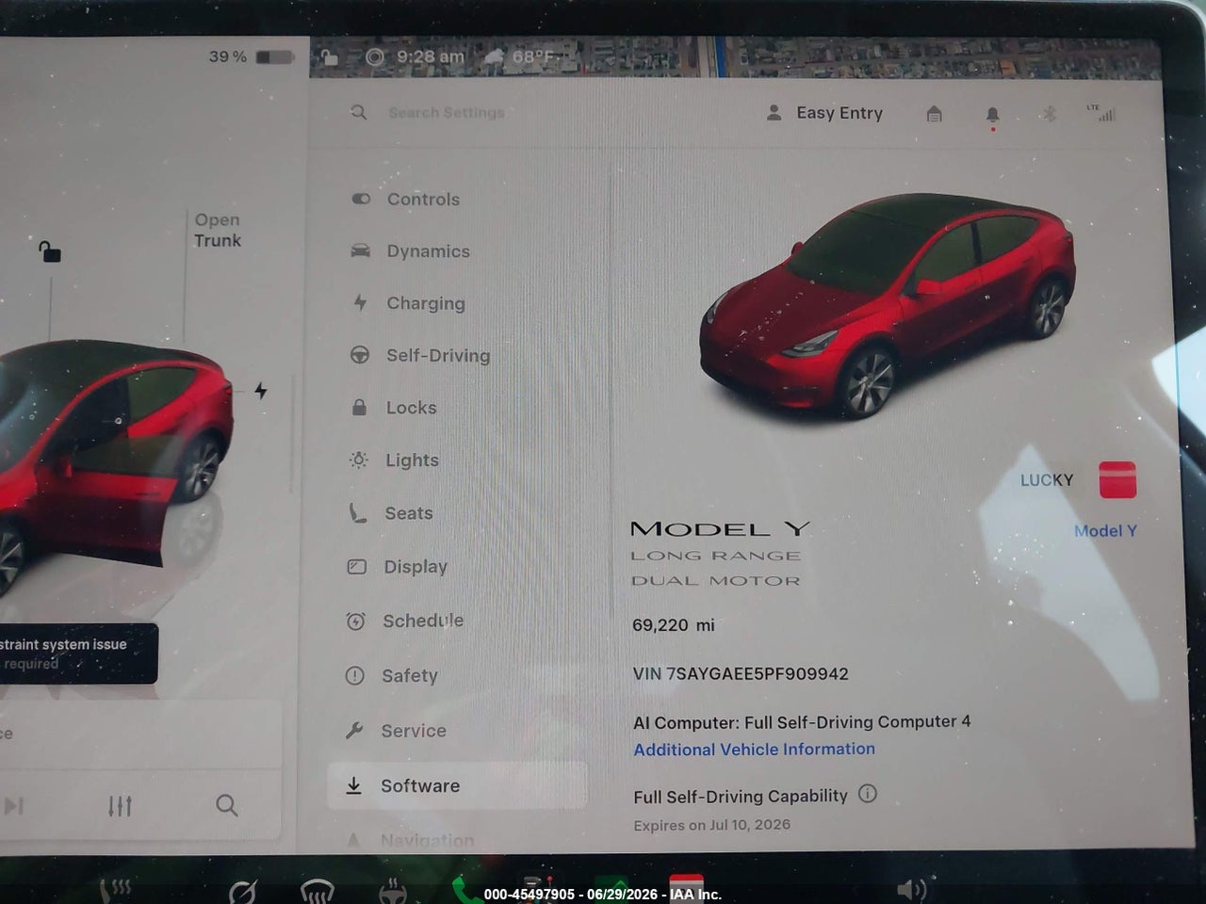Viewport: 1206px width, 904px height.
Task: Tap the volume speaker icon on bottom bar
Action: pos(911,889)
